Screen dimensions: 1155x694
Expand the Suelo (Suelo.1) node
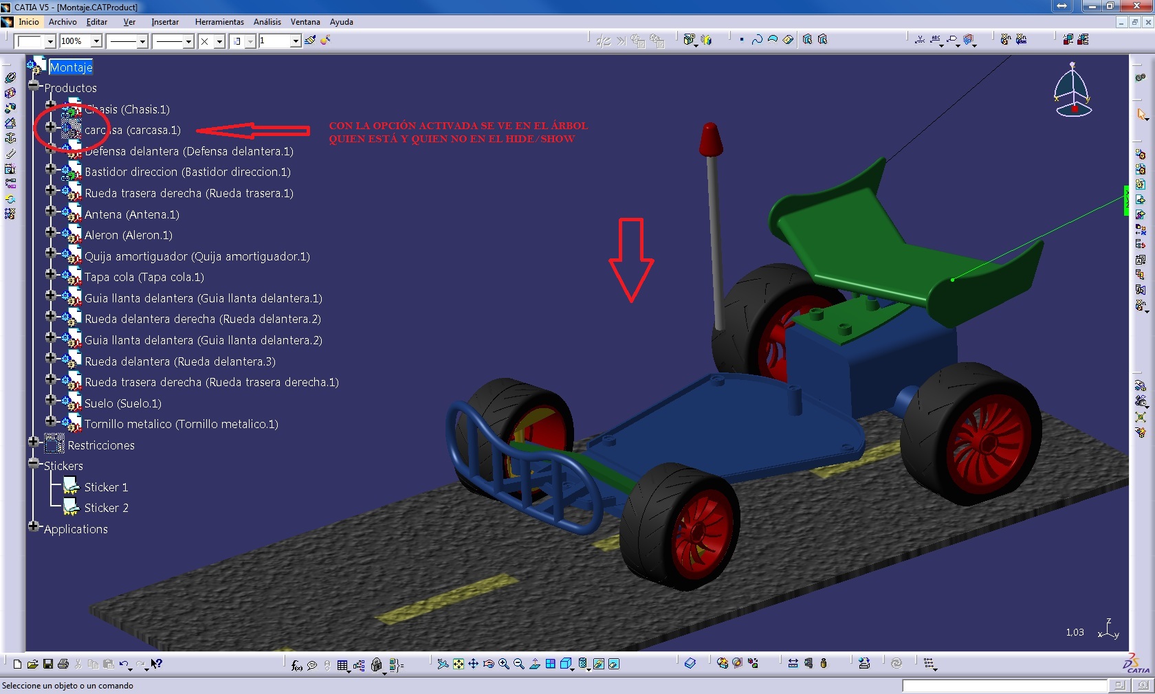pos(50,400)
